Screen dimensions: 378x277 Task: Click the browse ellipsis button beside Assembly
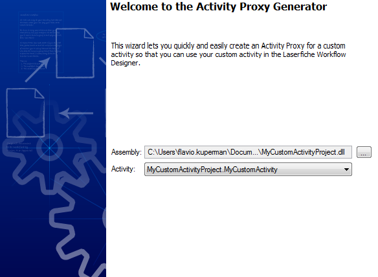pos(364,152)
